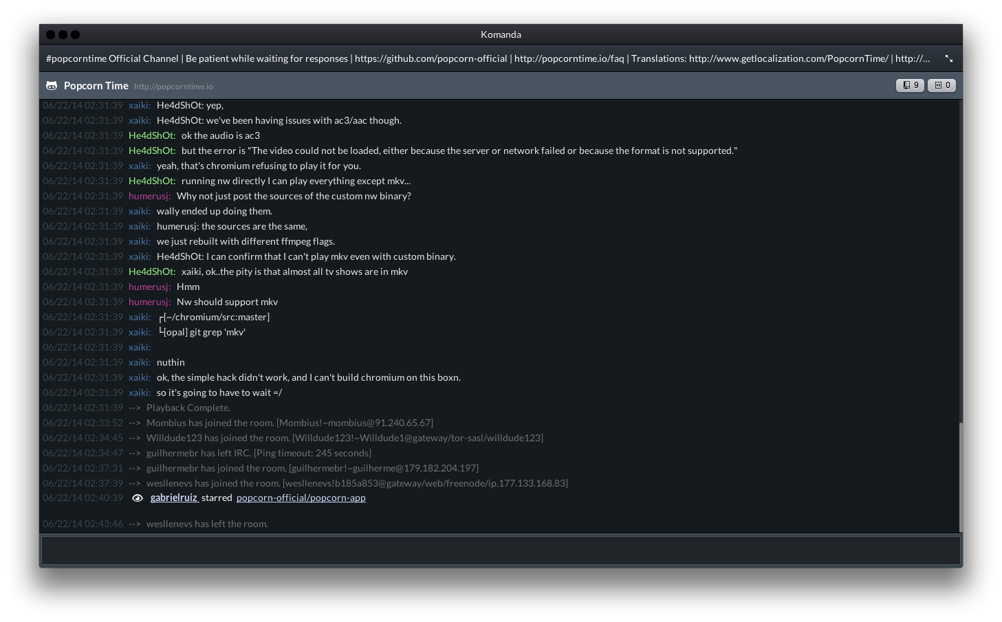This screenshot has height=622, width=1002.
Task: Open the gists badge showing 0
Action: click(941, 85)
